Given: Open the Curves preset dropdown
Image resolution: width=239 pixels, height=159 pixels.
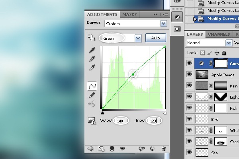Looking at the screenshot, I should 163,23.
